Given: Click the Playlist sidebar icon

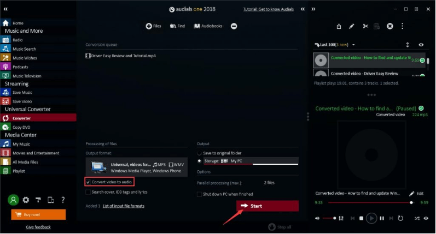Looking at the screenshot, I should [x=5, y=171].
